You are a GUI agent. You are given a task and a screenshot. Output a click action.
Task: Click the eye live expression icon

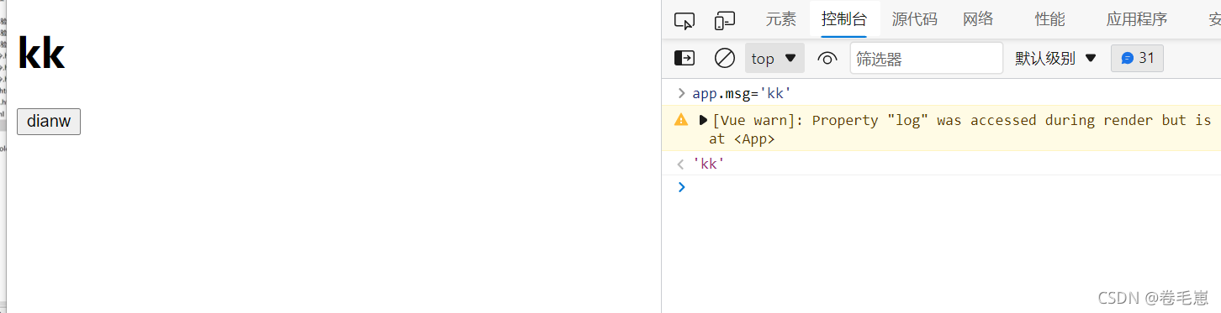click(827, 58)
